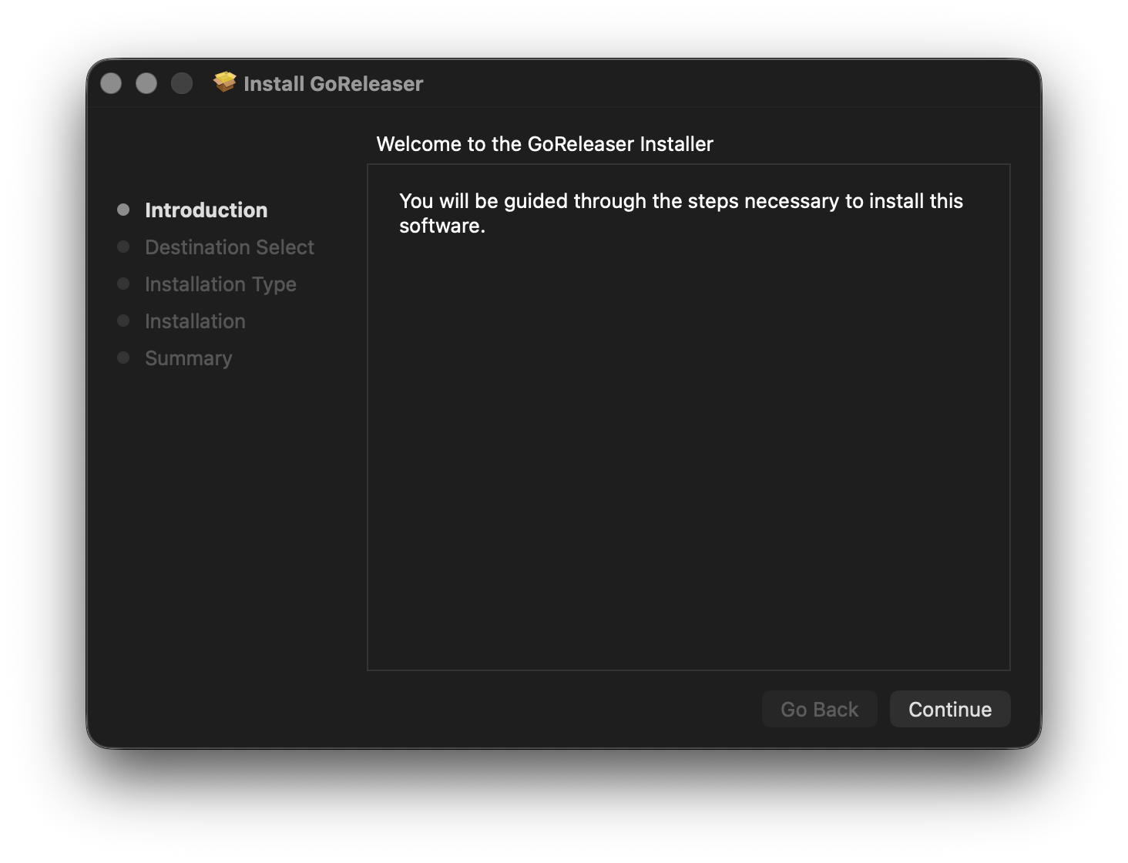The width and height of the screenshot is (1128, 863).
Task: Select the Installation step label
Action: coord(195,321)
